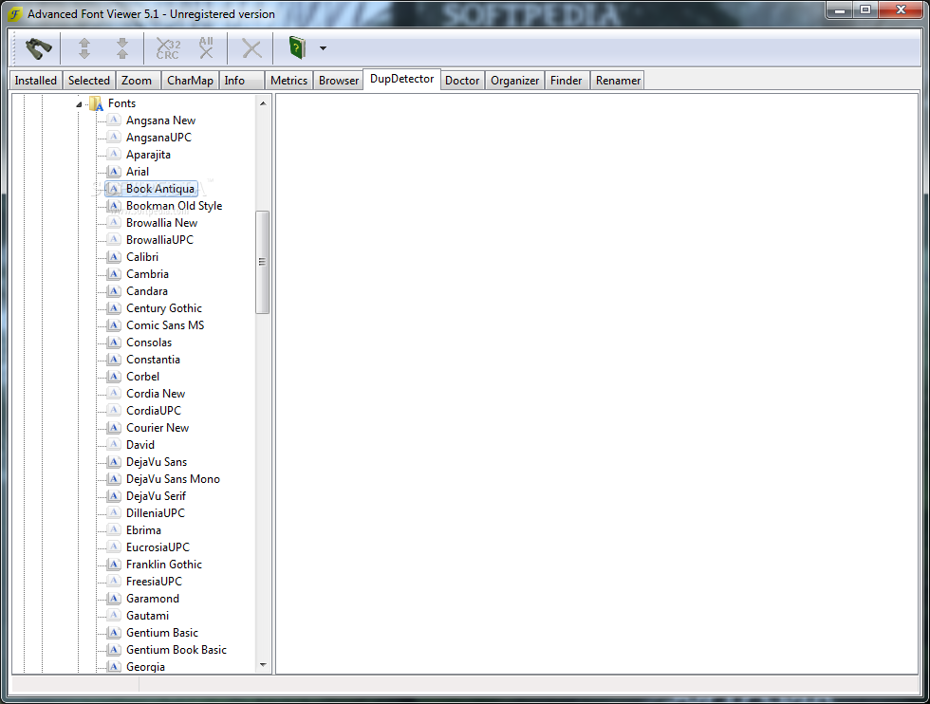The height and width of the screenshot is (704, 930).
Task: Select Bookman Old Style font
Action: pyautogui.click(x=175, y=206)
